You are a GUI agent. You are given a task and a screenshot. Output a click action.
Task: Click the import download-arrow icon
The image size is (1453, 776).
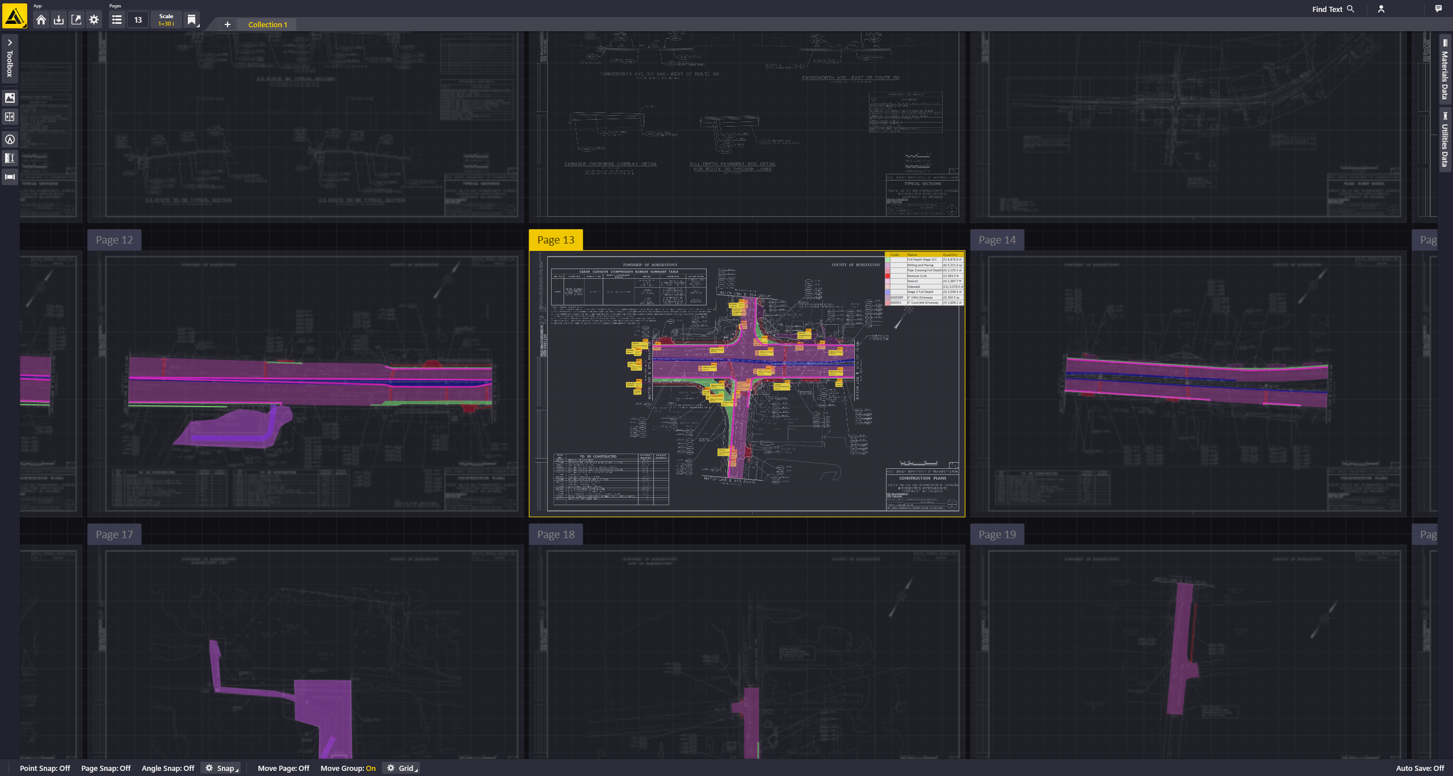click(x=58, y=20)
